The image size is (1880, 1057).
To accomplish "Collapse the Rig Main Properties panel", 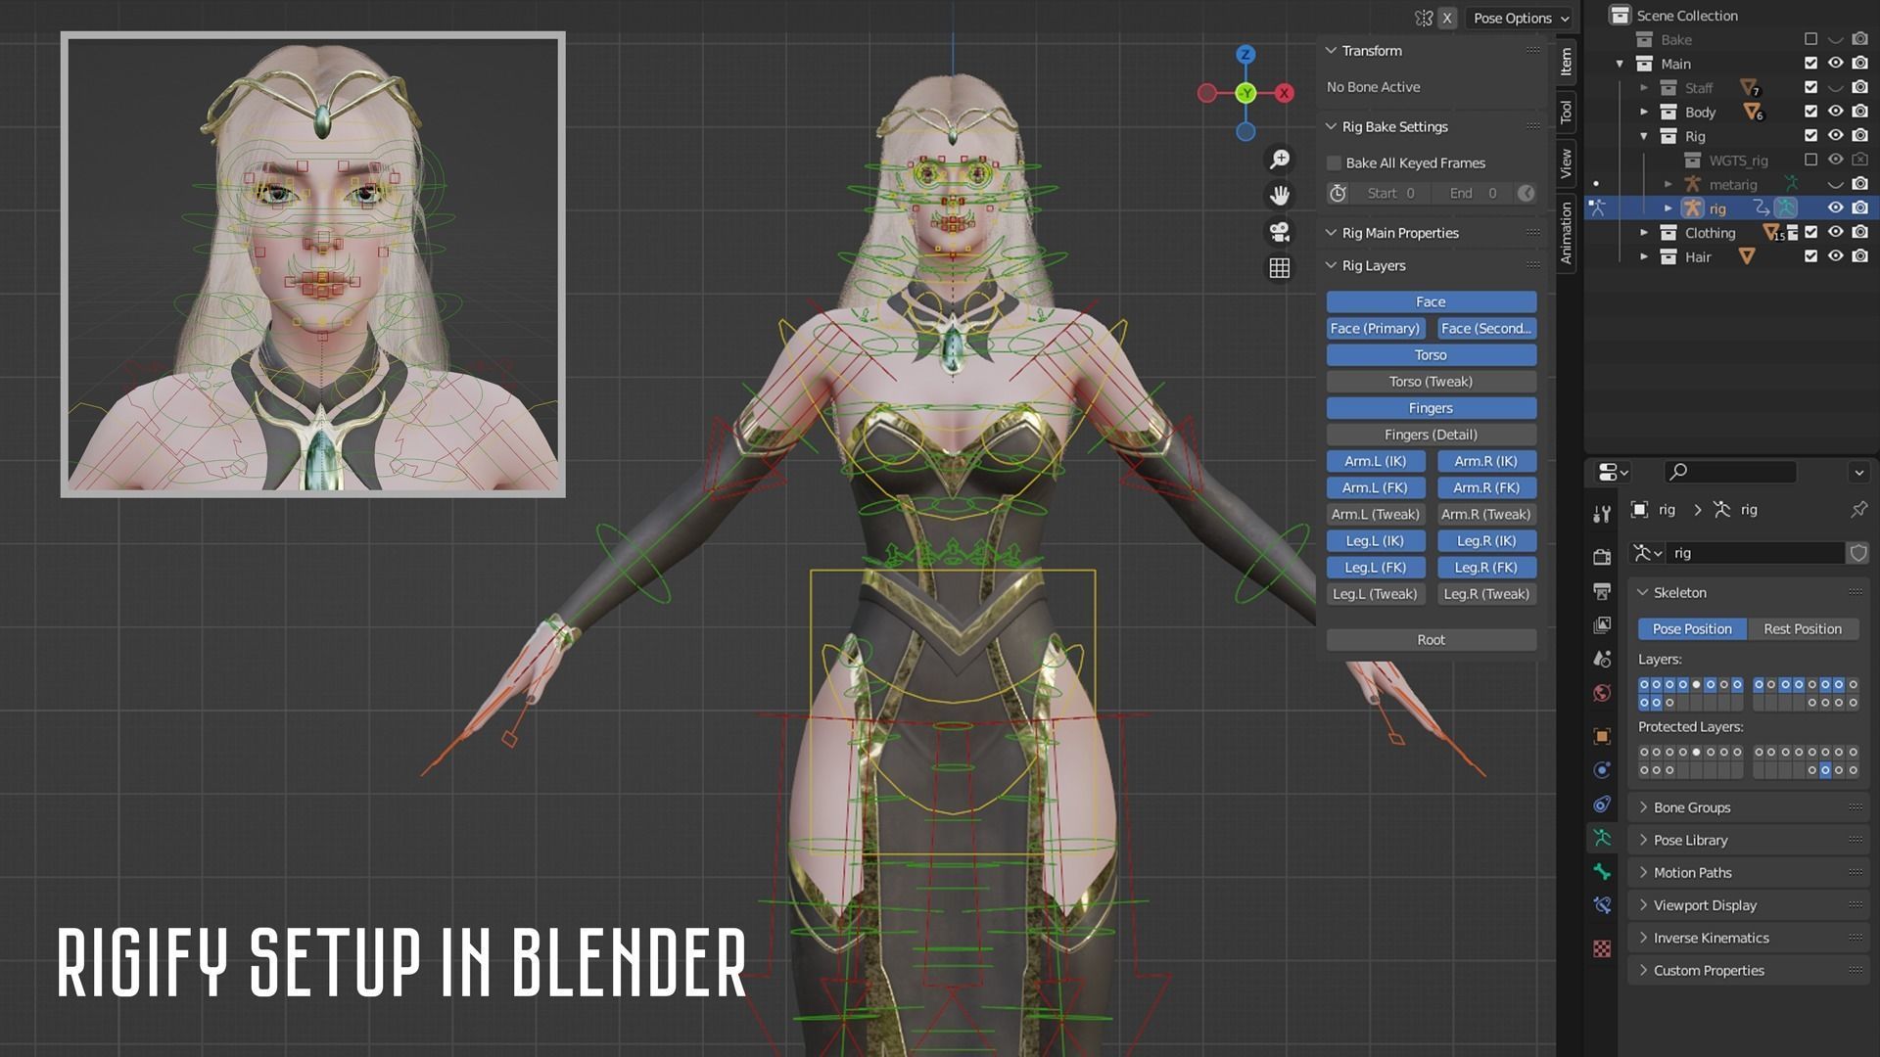I will pos(1331,233).
